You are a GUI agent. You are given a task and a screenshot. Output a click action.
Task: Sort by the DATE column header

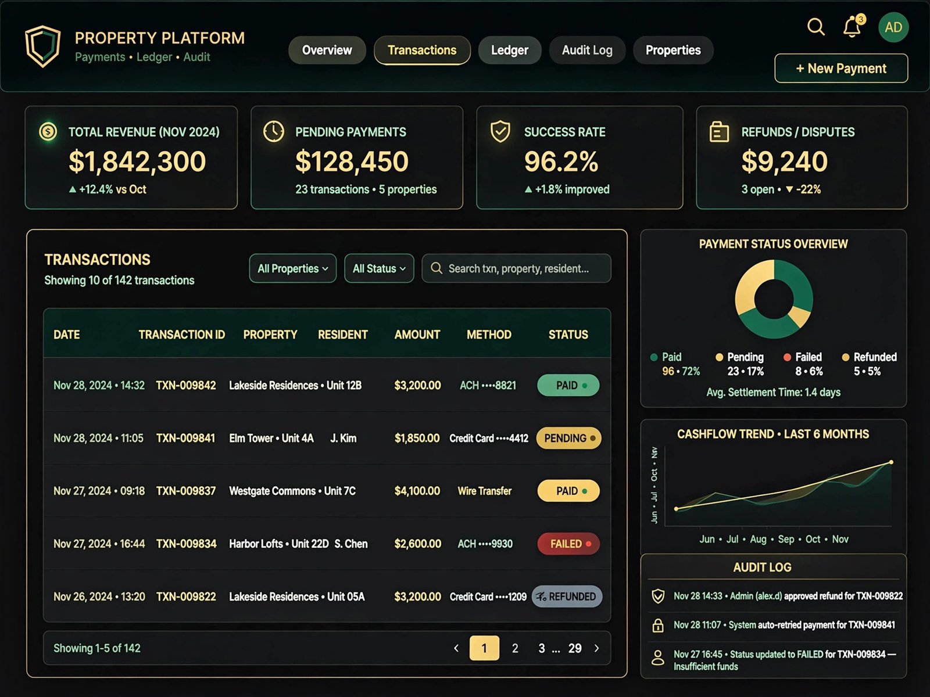[x=67, y=335]
